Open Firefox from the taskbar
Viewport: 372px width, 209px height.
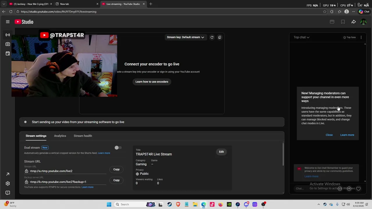[221, 204]
